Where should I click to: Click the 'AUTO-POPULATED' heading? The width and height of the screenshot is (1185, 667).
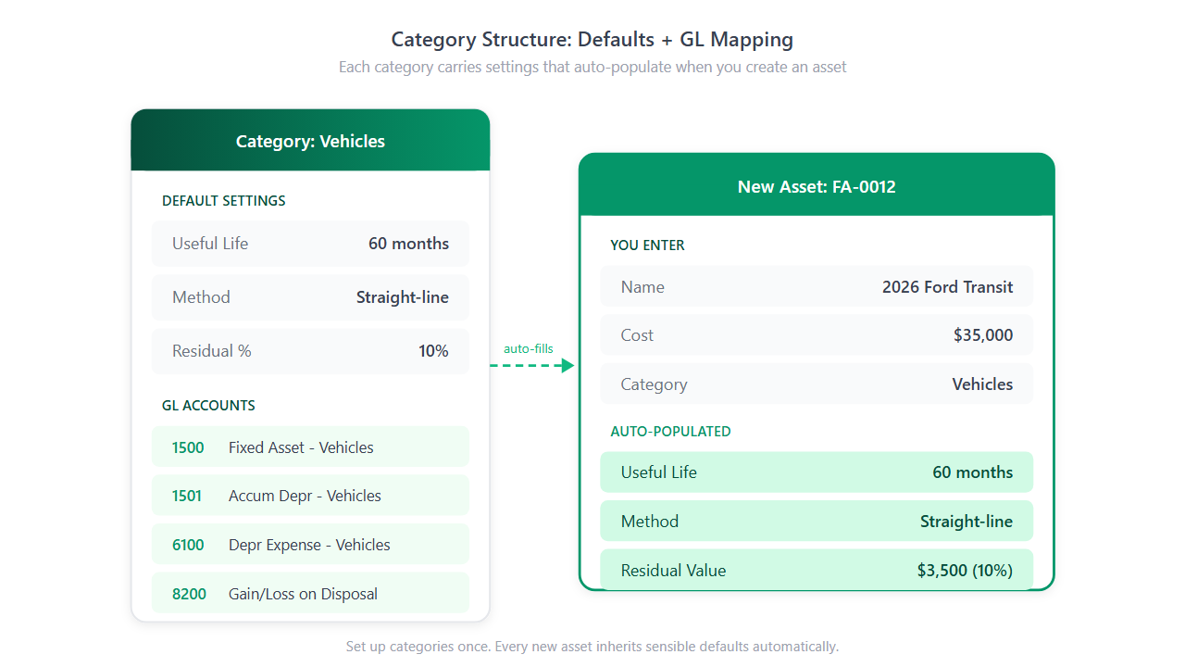[670, 432]
